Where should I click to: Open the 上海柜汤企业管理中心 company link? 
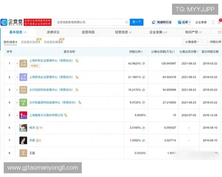51,77
